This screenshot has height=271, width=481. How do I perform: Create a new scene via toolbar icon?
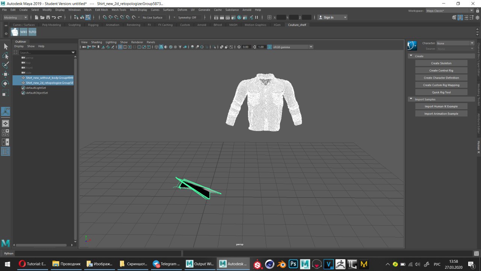click(x=36, y=17)
